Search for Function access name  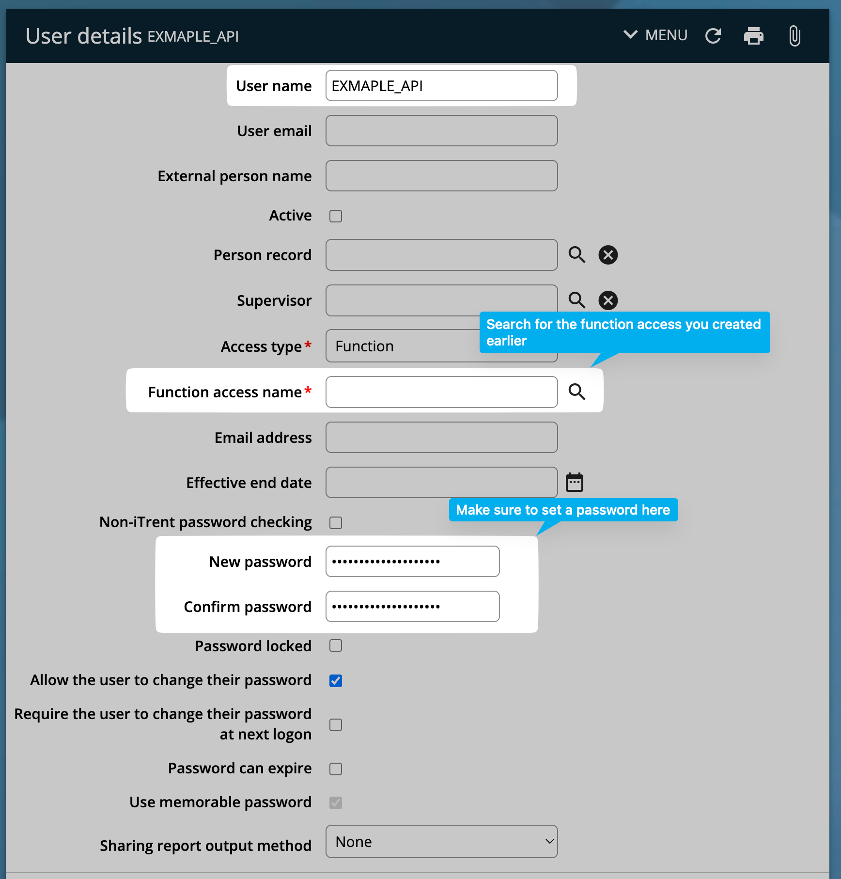pyautogui.click(x=576, y=392)
